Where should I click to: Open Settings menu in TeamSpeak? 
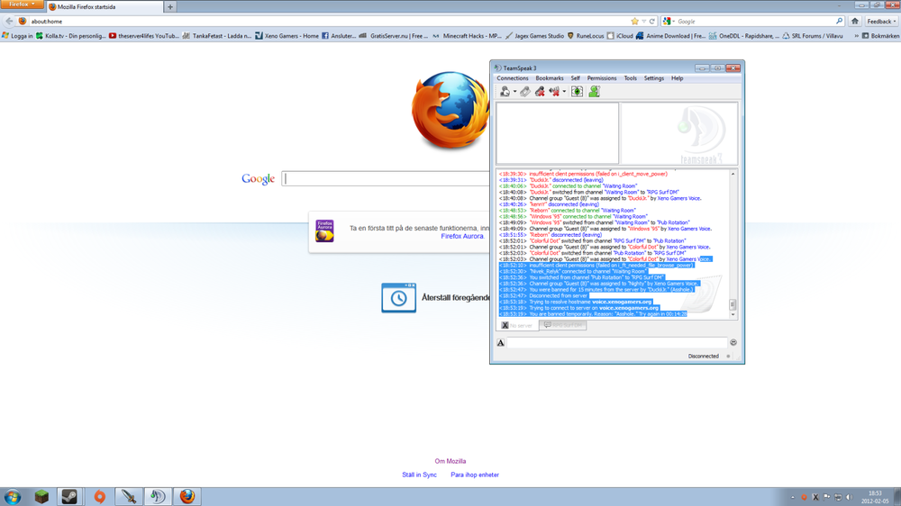[x=654, y=78]
